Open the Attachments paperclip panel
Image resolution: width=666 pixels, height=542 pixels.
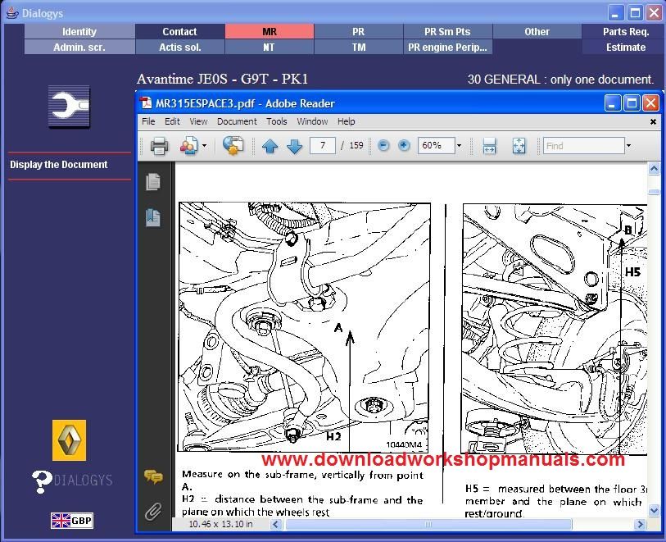[x=153, y=512]
